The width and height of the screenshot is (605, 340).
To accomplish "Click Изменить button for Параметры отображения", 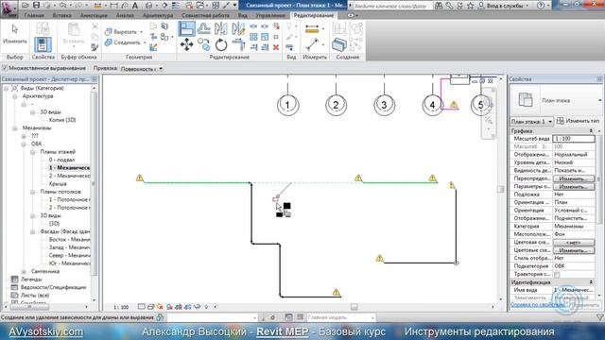I will [574, 187].
